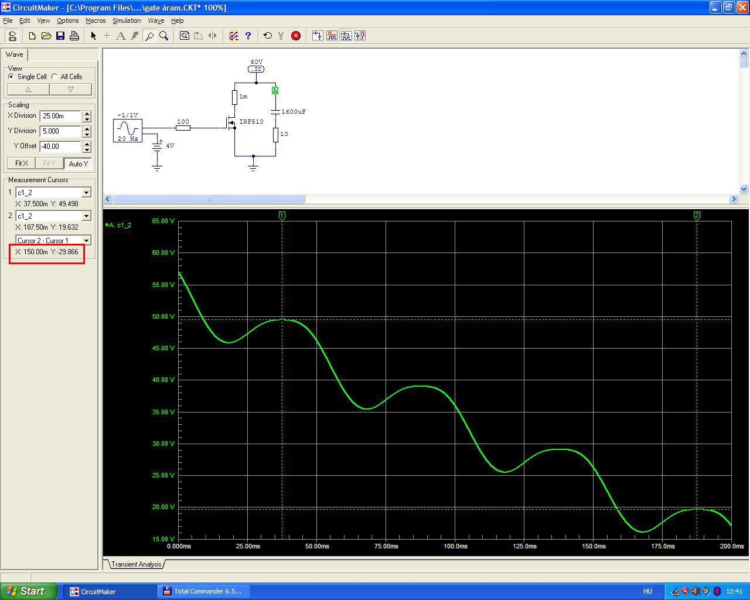
Task: Open the Simulation menu
Action: pyautogui.click(x=127, y=21)
